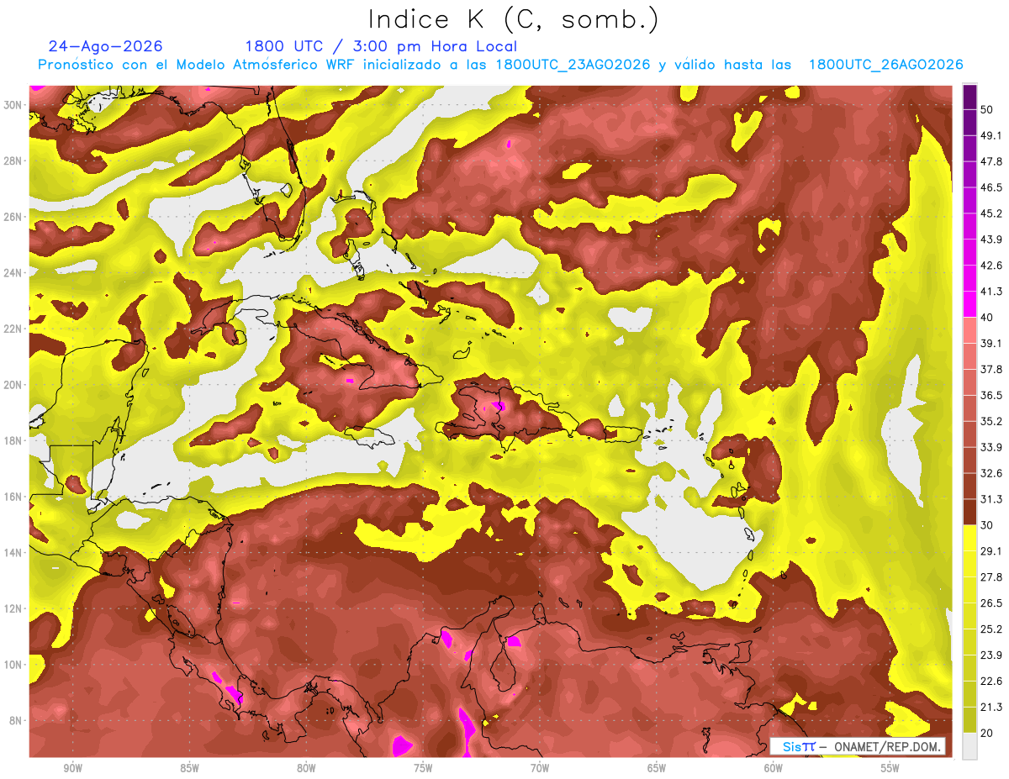Select the date label '24-Ago-2026'

(x=105, y=46)
